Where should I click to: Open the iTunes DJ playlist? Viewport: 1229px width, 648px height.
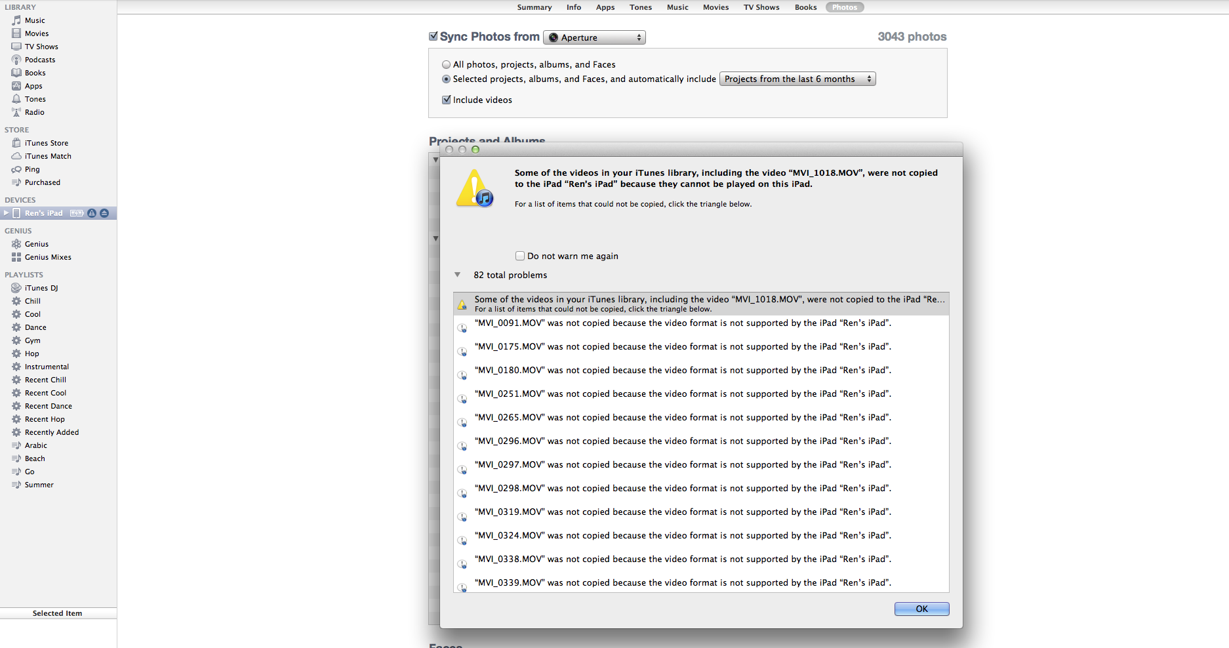pyautogui.click(x=41, y=288)
